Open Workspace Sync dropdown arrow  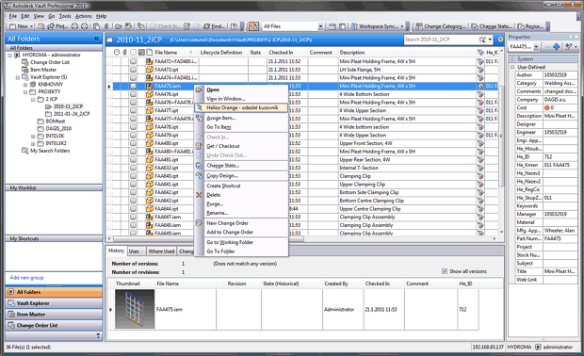[402, 26]
